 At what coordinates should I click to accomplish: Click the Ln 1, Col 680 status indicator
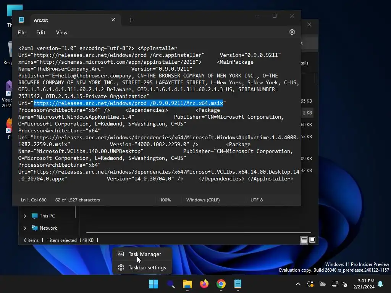(x=34, y=200)
